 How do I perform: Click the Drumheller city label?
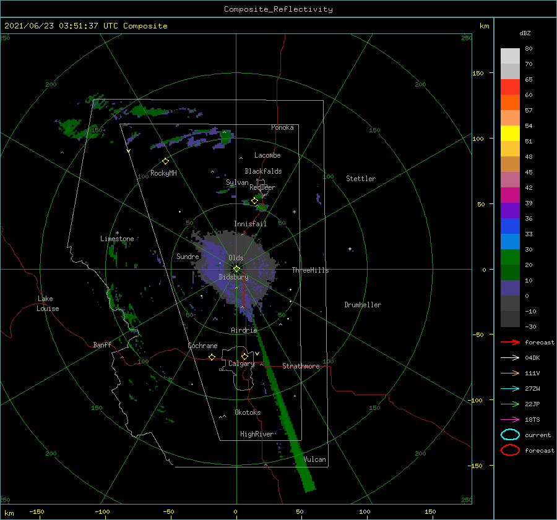(363, 305)
